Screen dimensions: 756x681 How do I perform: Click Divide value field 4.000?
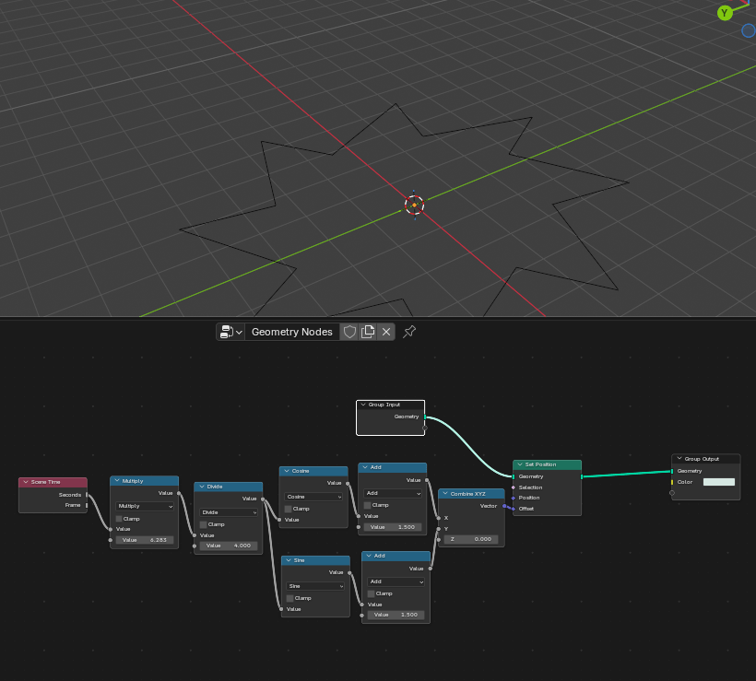point(229,546)
